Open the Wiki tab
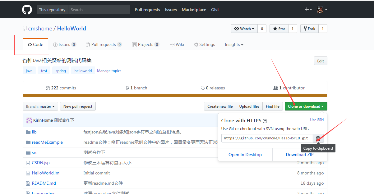374x194 pixels. (177, 44)
